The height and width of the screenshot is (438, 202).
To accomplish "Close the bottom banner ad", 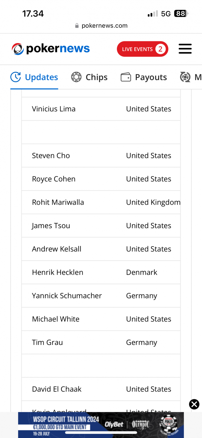I will [x=194, y=404].
